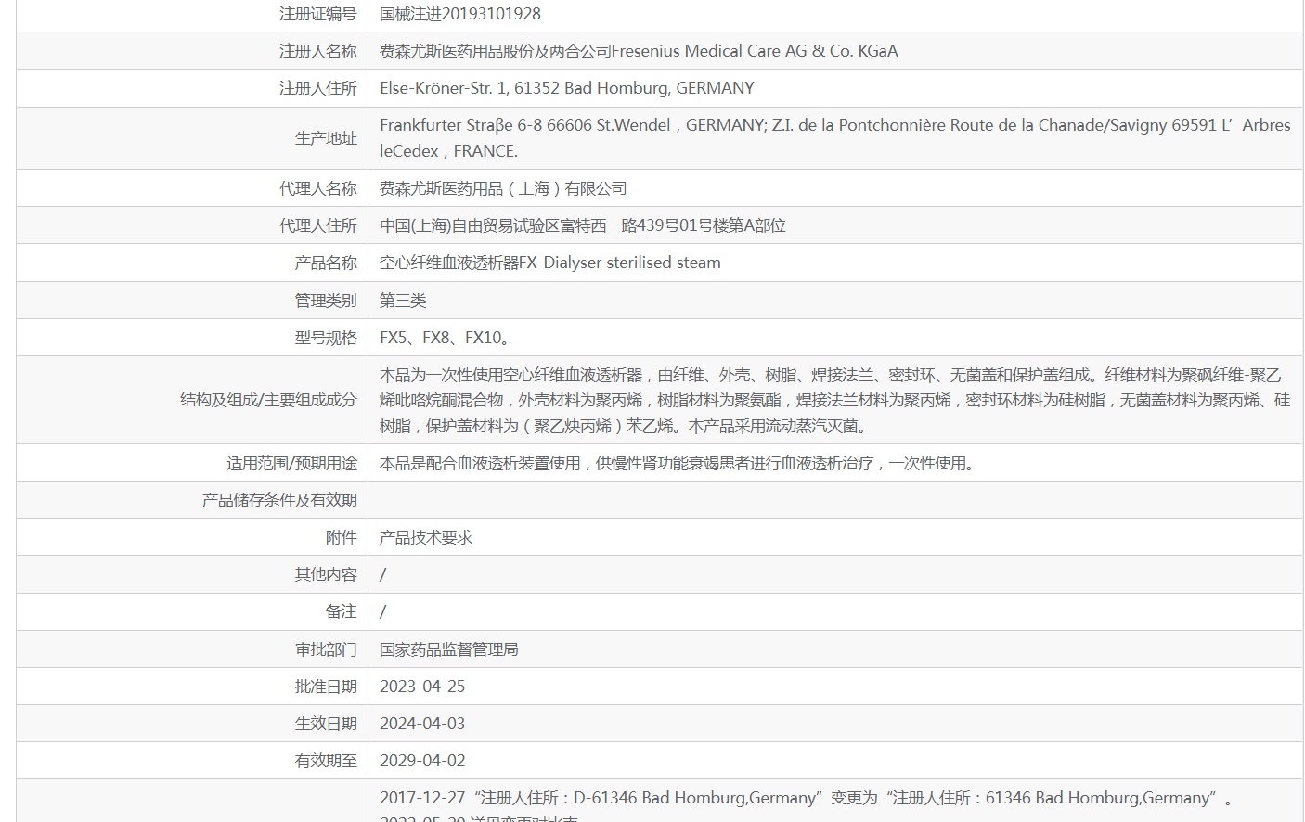Select agent address 中国(上海)自由贸易试验区富特西一路439号

coord(583,225)
